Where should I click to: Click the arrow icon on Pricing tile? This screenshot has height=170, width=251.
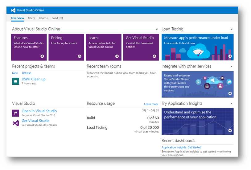[80, 56]
